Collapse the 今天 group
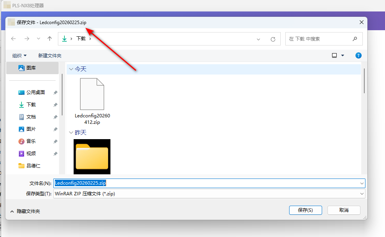The image size is (385, 237). tap(71, 69)
